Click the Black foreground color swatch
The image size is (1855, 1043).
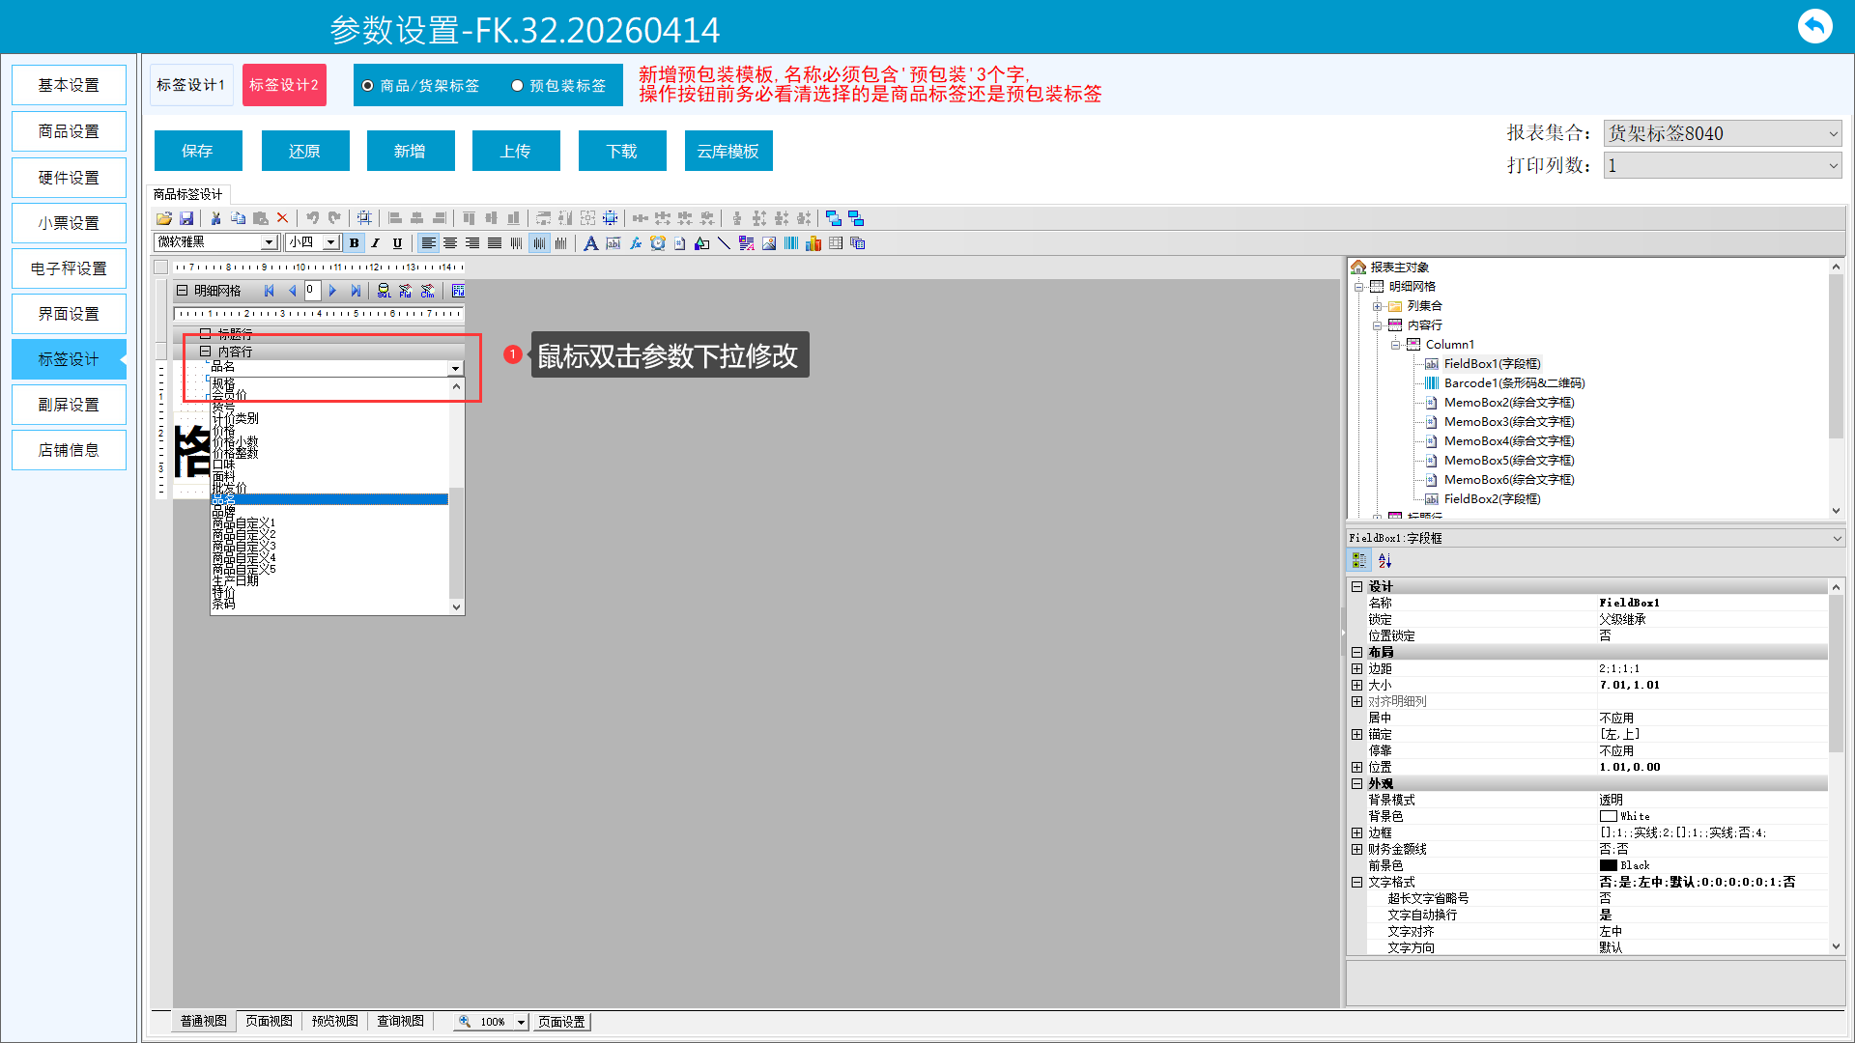pos(1609,865)
